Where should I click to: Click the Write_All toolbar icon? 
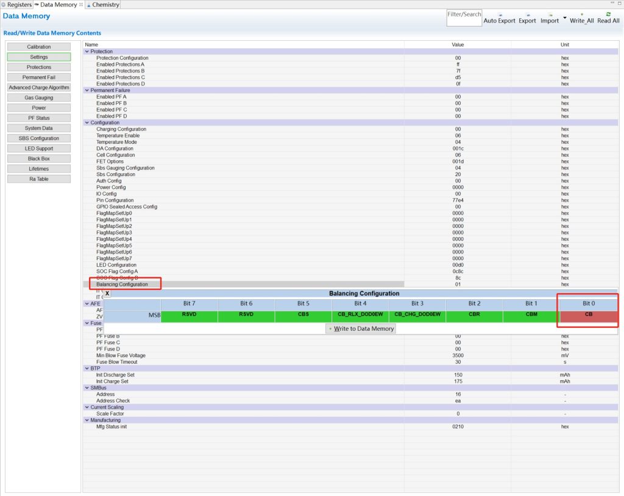[581, 14]
